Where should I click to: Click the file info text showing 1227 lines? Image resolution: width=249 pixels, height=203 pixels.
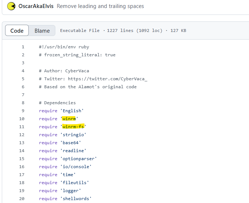coord(123,31)
